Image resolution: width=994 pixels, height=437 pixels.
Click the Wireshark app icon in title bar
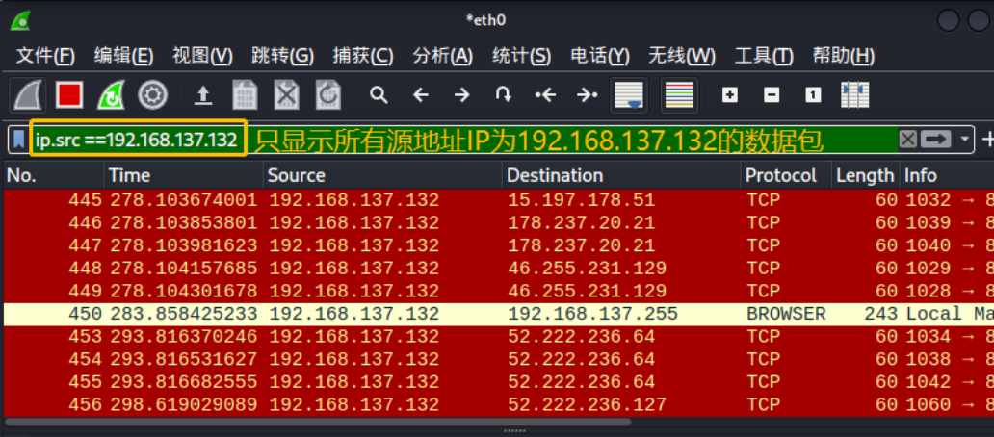[x=21, y=20]
